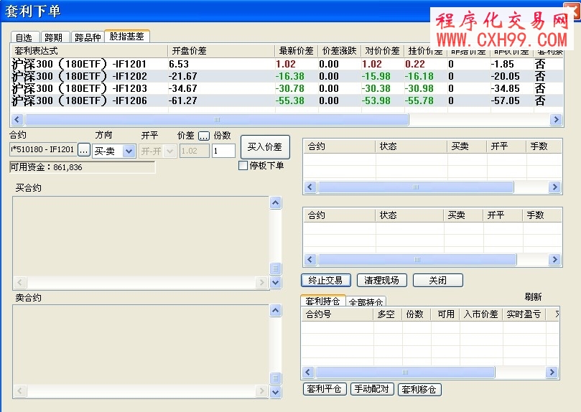Click 刷新 to refresh positions
Screen dimensions: 581x412
[x=533, y=296]
